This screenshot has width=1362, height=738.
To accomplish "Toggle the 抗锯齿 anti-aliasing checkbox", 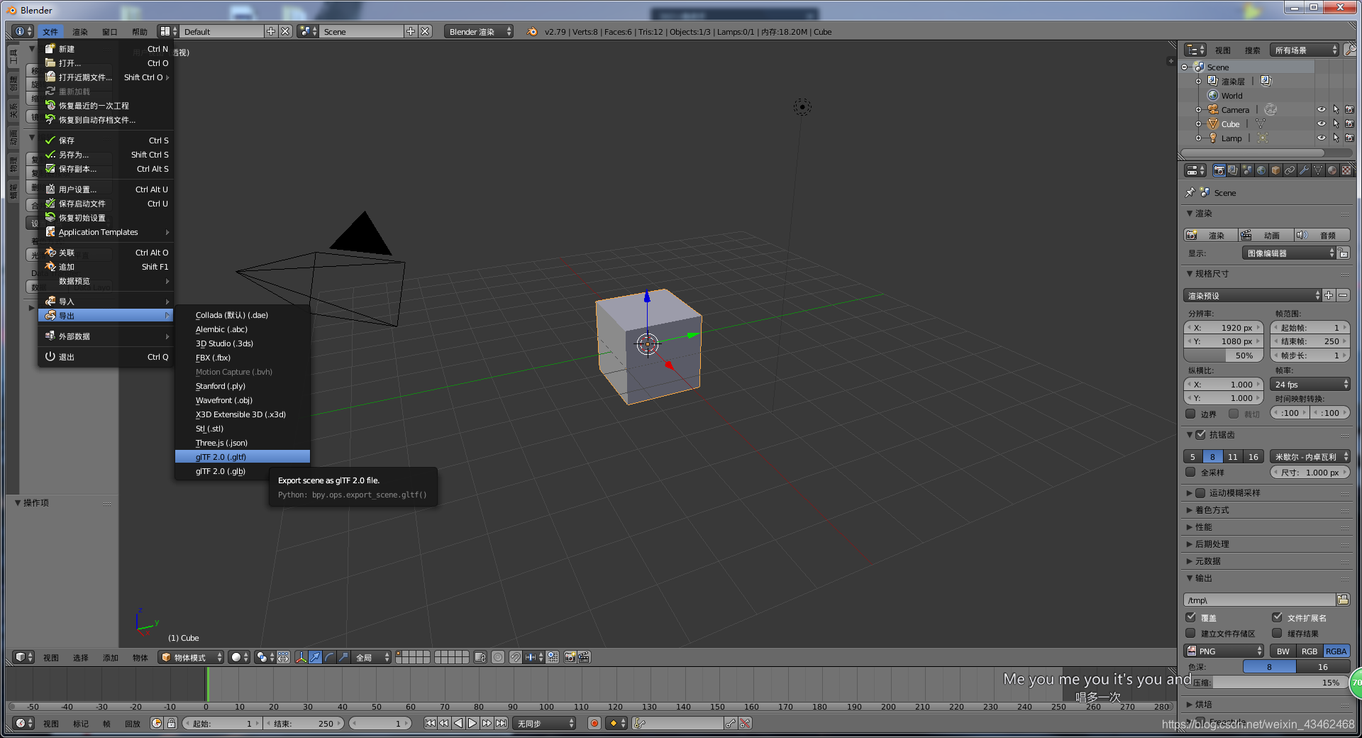I will tap(1200, 434).
